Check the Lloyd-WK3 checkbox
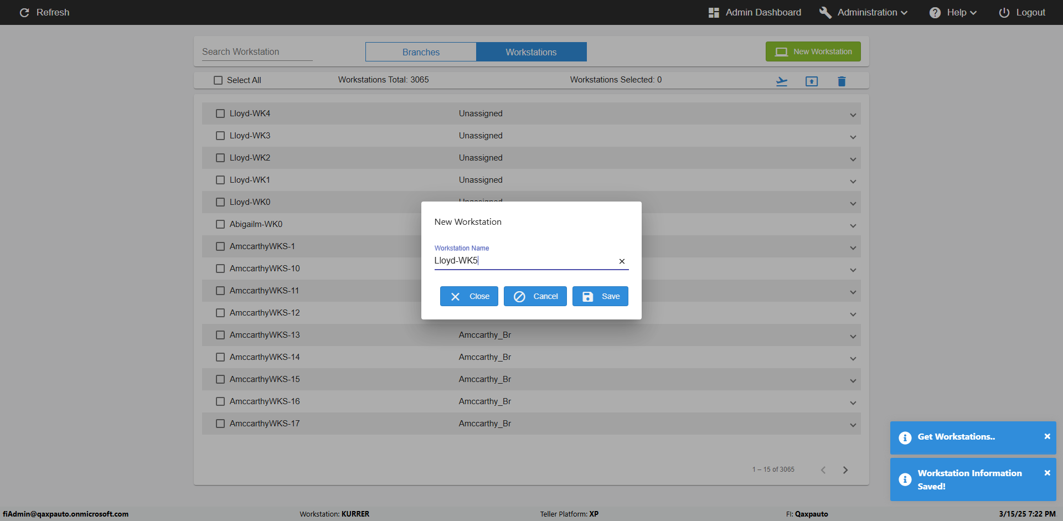This screenshot has width=1063, height=521. point(220,136)
